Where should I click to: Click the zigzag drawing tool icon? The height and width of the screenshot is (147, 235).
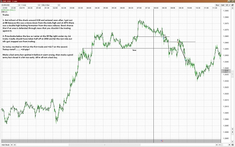(227, 5)
